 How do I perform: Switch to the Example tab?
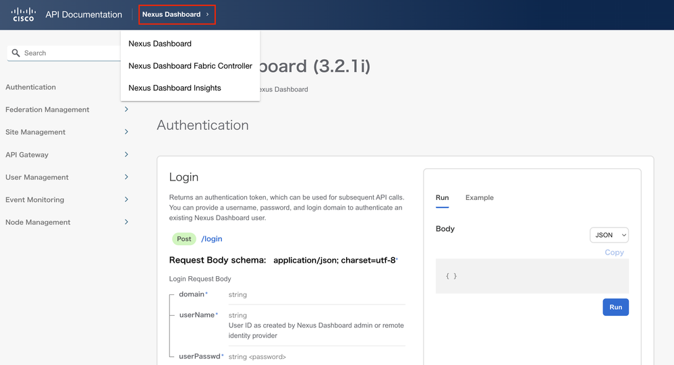coord(479,198)
